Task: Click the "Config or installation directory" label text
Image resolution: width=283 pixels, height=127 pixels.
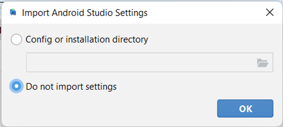Action: (x=87, y=39)
